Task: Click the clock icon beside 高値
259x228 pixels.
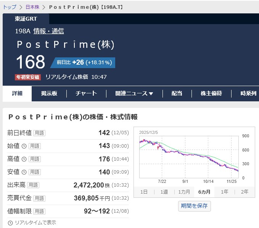Action: [24, 159]
